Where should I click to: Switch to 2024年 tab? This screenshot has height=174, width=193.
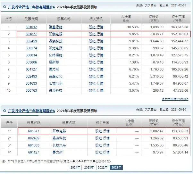pos(75,168)
